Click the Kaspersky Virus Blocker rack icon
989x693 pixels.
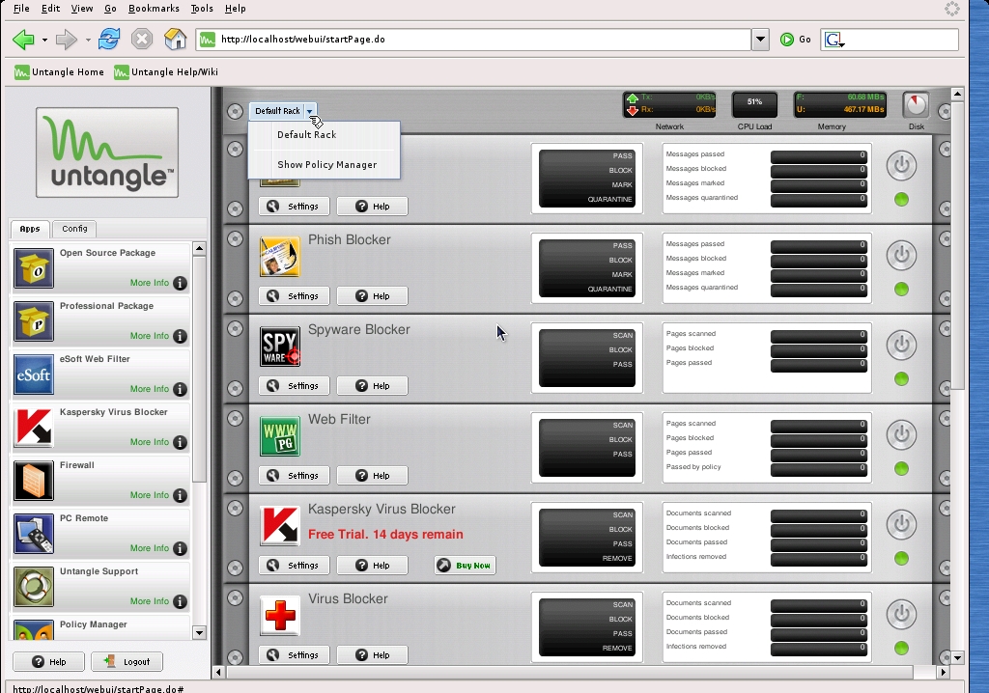(280, 526)
